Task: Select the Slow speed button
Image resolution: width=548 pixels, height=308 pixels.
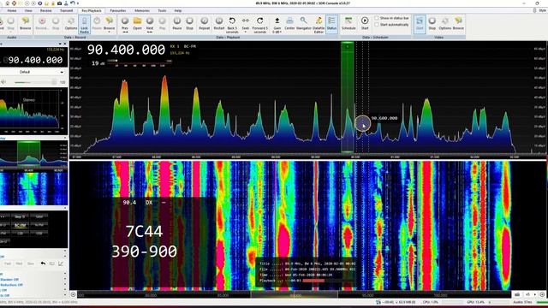Action: [x=31, y=264]
